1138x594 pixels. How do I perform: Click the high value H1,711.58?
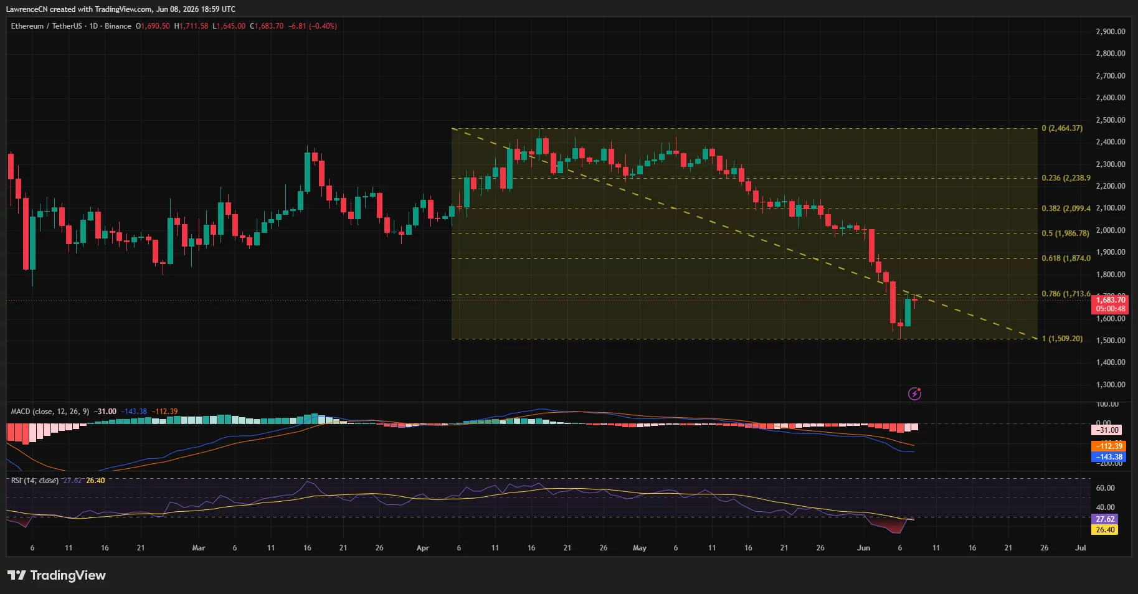click(191, 26)
